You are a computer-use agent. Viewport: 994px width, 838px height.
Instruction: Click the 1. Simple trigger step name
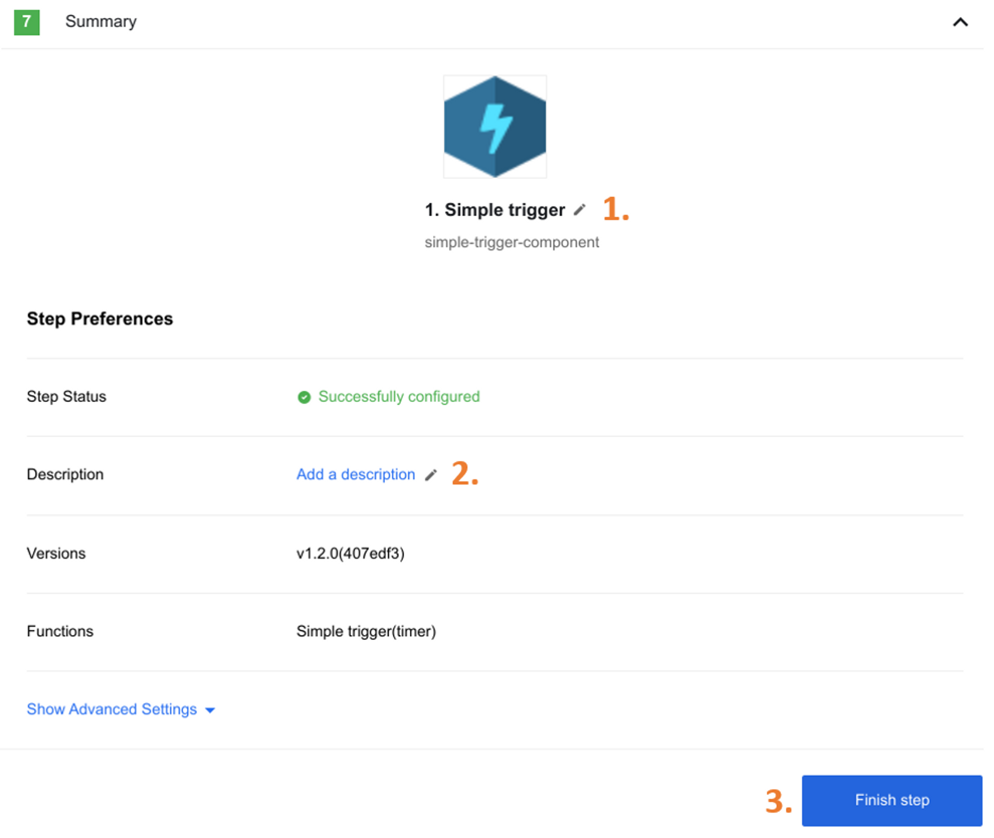(x=495, y=210)
